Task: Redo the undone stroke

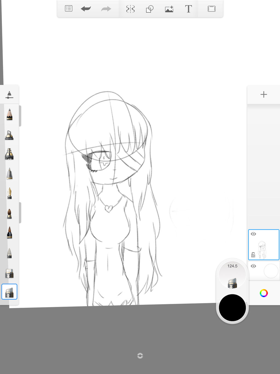Action: (x=106, y=9)
